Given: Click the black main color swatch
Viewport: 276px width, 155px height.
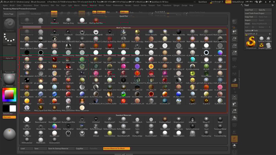Looking at the screenshot, I should click(x=6, y=109).
